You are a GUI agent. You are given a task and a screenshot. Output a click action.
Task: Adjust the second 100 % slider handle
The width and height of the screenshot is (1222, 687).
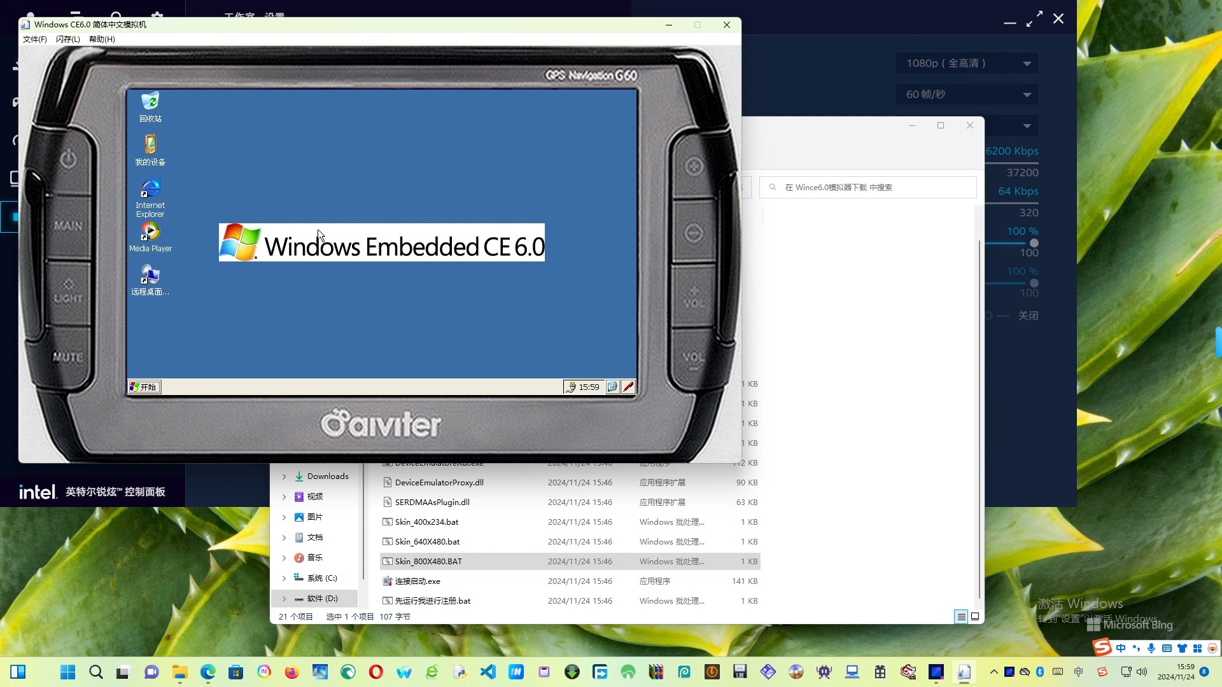coord(1034,283)
